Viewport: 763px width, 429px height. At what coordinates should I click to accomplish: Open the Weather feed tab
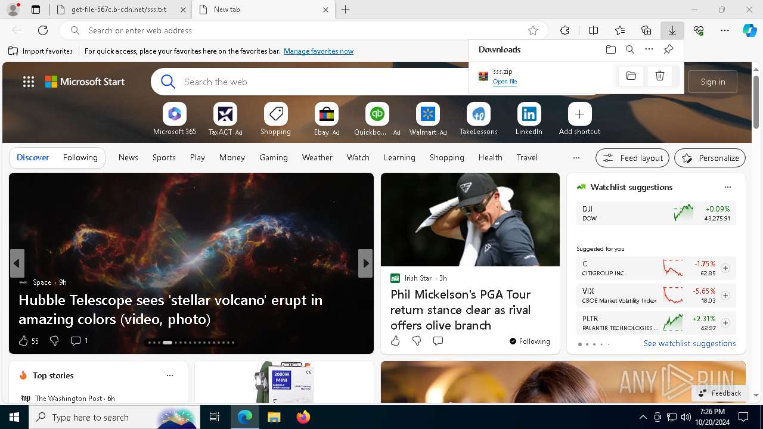click(317, 157)
